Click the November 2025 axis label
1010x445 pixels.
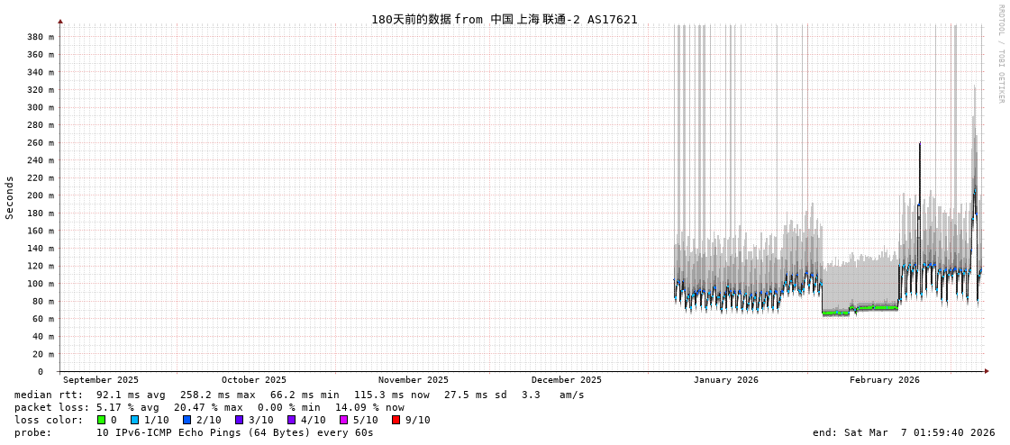click(x=413, y=380)
